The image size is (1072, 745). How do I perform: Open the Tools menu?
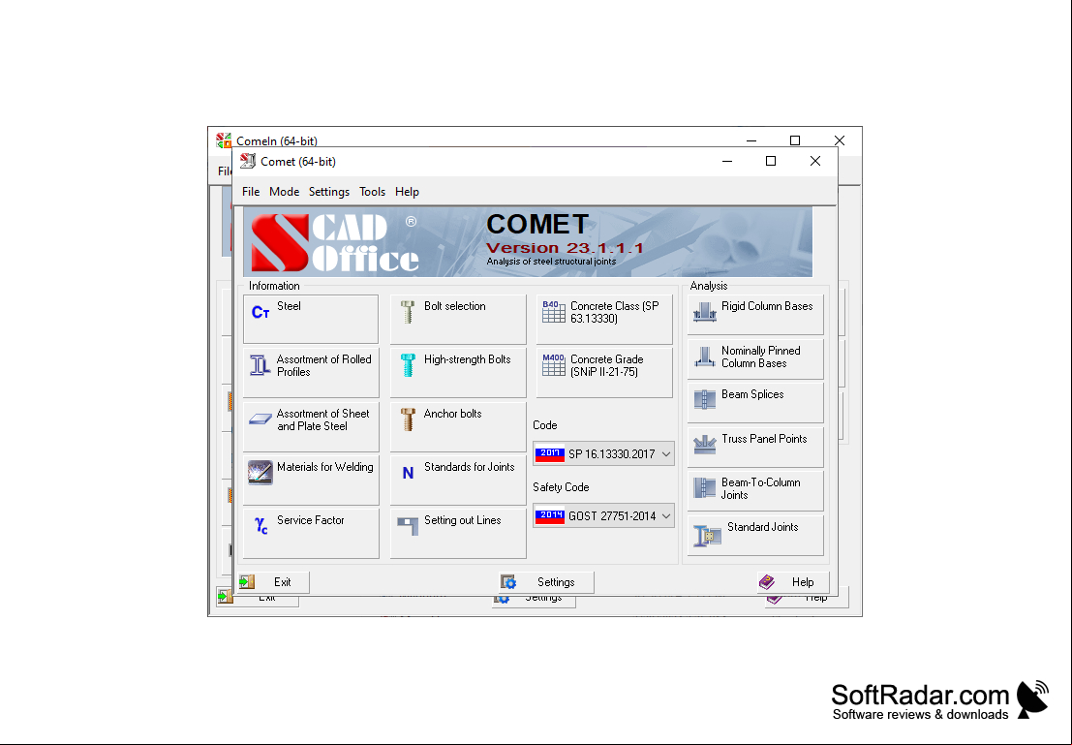(x=373, y=192)
